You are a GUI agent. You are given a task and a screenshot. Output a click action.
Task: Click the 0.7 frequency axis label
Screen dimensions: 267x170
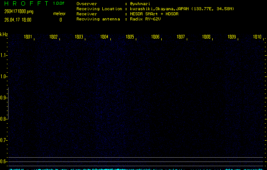coord(4,140)
